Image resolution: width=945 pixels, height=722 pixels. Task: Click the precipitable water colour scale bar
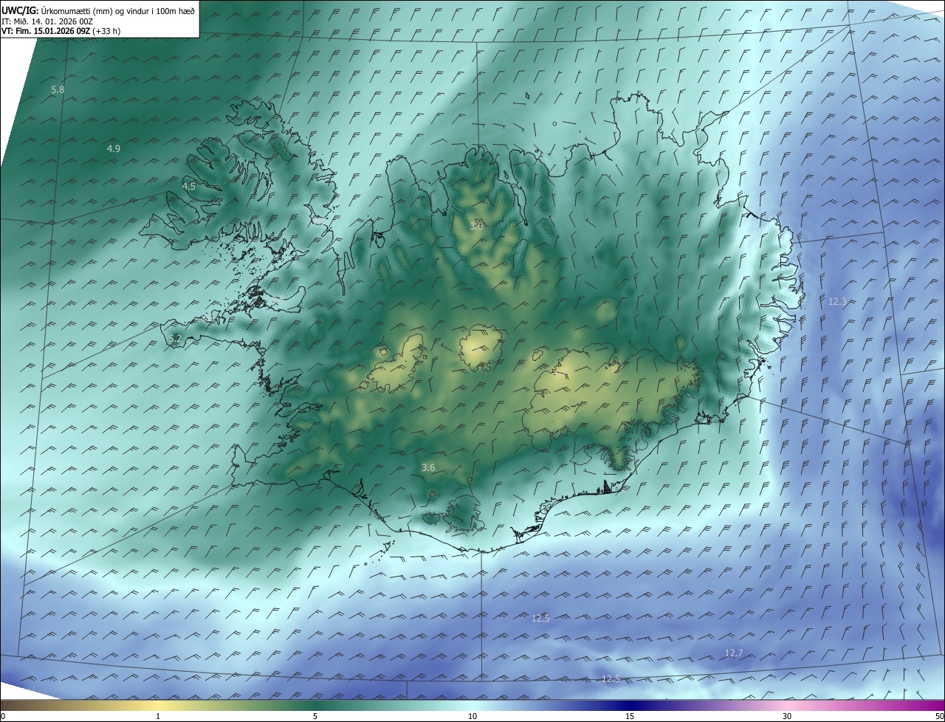pos(472,705)
